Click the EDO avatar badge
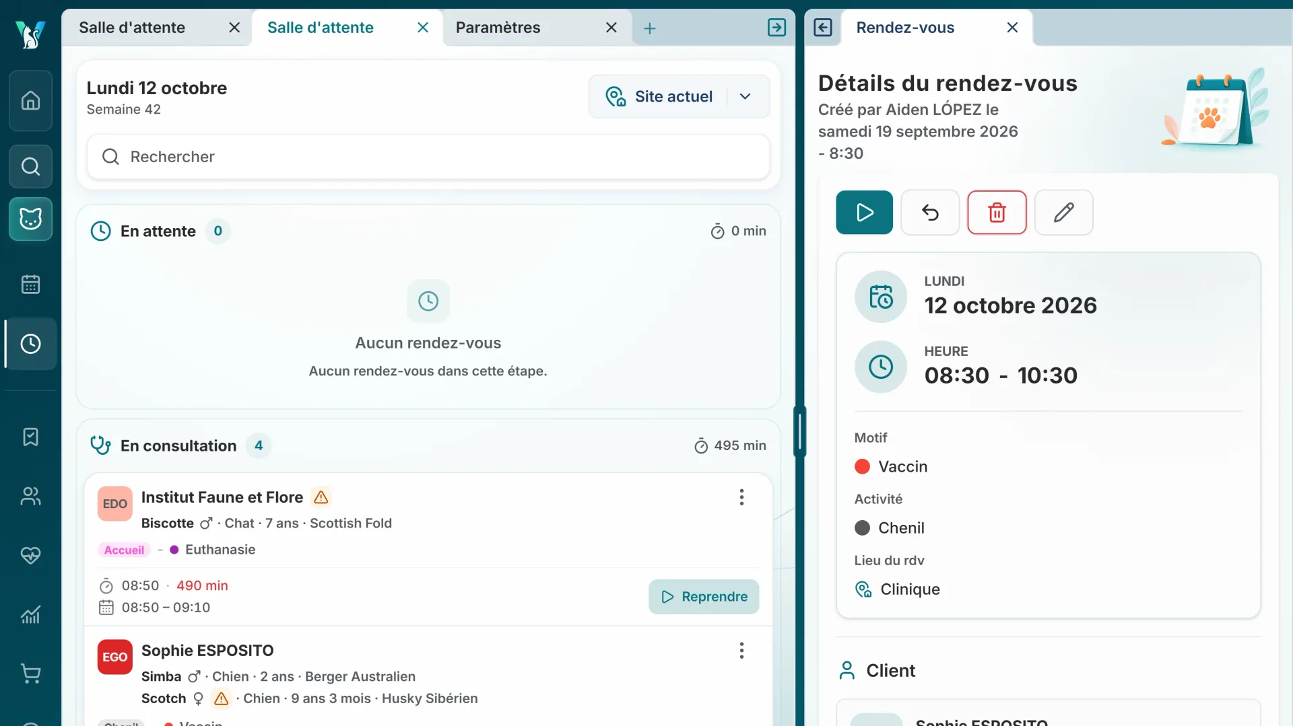Screen dimensions: 1293x726 click(114, 504)
